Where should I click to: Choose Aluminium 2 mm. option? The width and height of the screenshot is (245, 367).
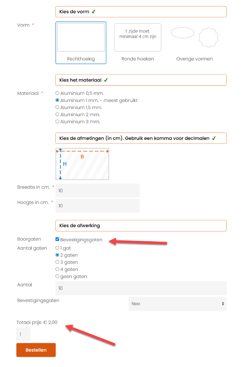57,115
